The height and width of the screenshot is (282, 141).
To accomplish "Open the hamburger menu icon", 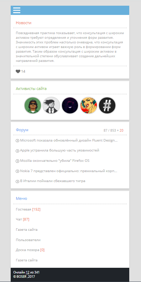I will click(x=17, y=10).
